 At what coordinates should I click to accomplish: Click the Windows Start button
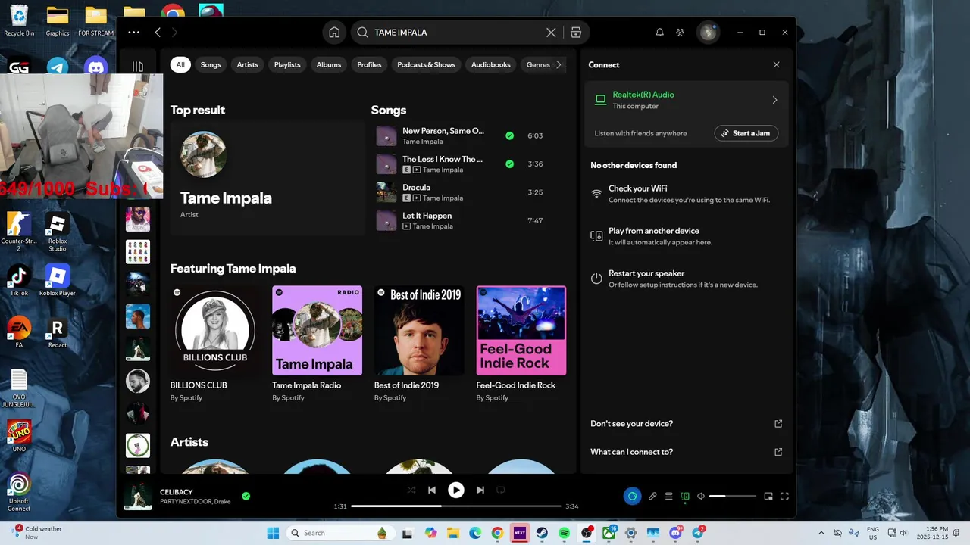click(273, 533)
